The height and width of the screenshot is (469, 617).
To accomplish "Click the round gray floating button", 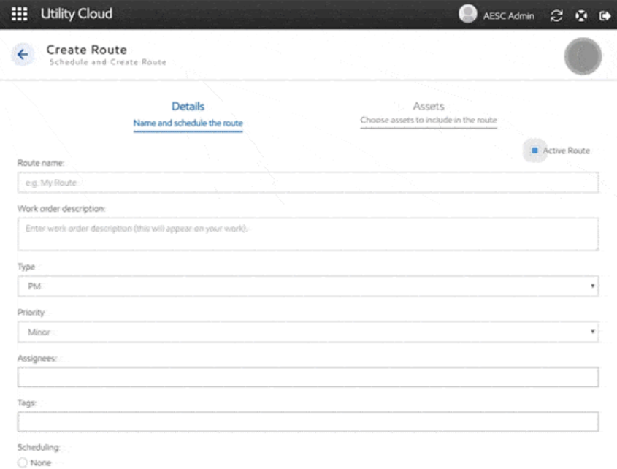I will (x=583, y=57).
